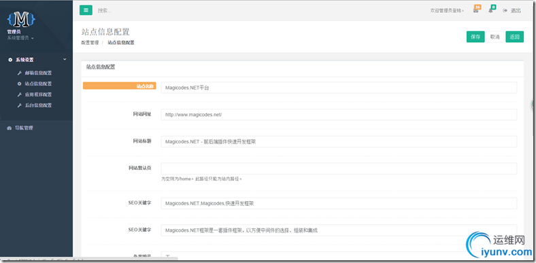Click the orange 站点名称 label
This screenshot has height=263, width=536.
119,86
